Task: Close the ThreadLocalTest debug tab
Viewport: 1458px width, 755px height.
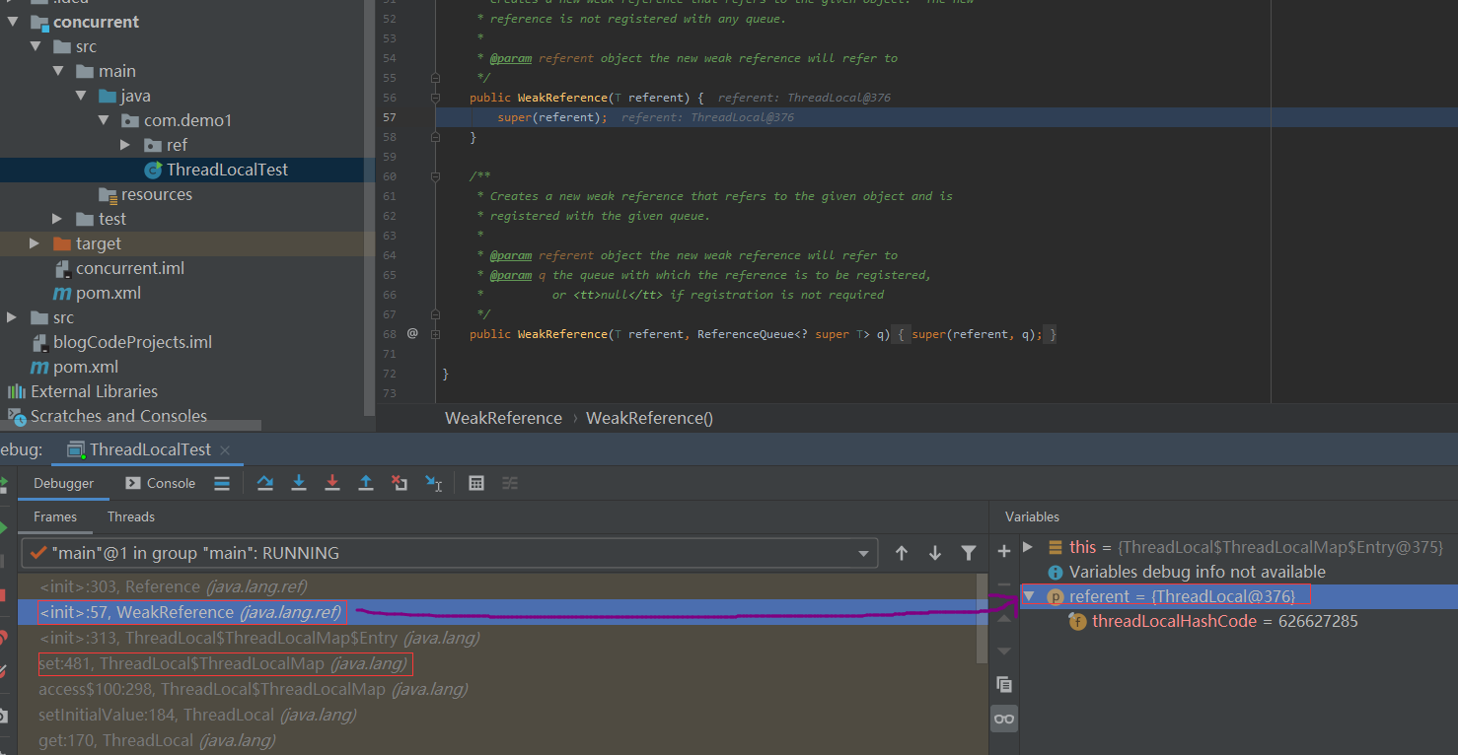Action: [225, 449]
